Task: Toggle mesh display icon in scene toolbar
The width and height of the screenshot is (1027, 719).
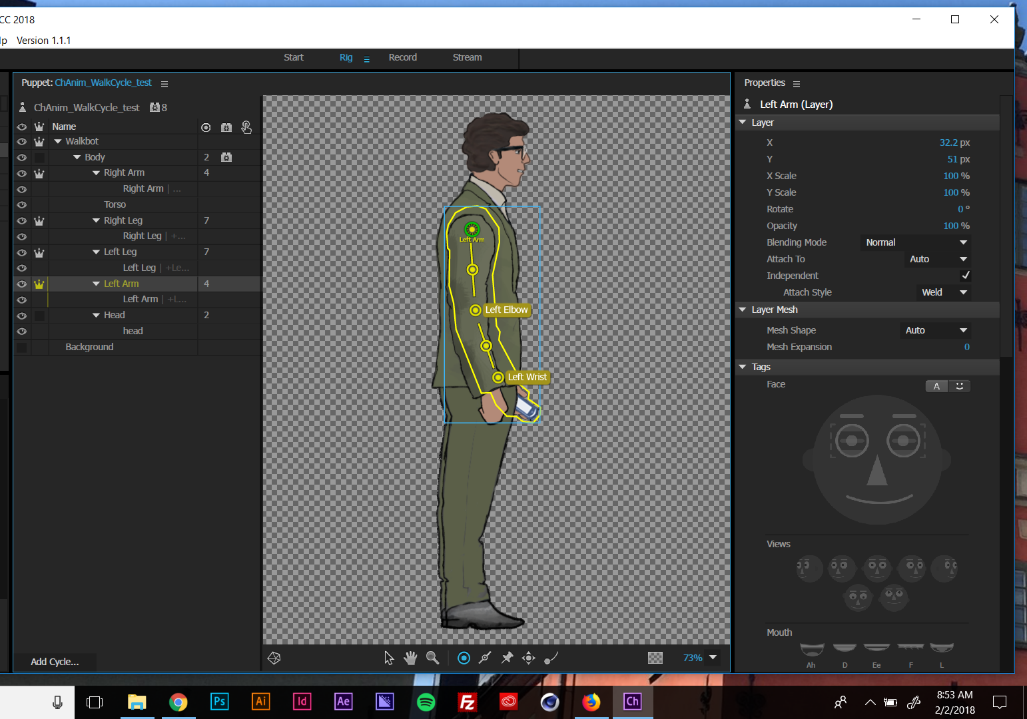Action: click(x=274, y=658)
